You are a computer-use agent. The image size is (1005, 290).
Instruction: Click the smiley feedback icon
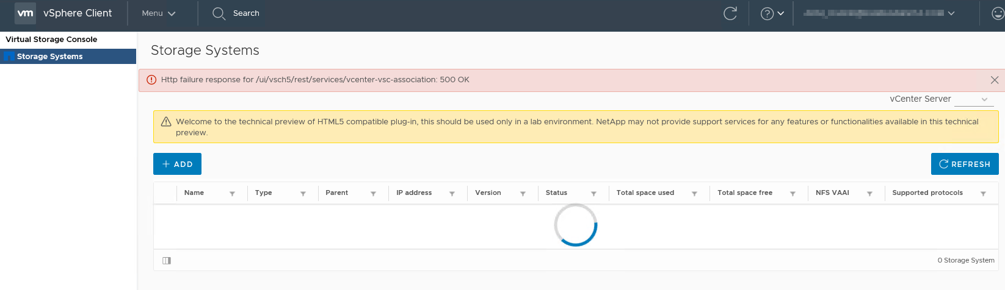pyautogui.click(x=998, y=13)
